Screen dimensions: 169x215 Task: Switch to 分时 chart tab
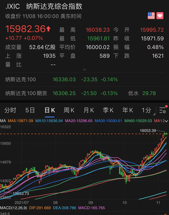coord(10,110)
